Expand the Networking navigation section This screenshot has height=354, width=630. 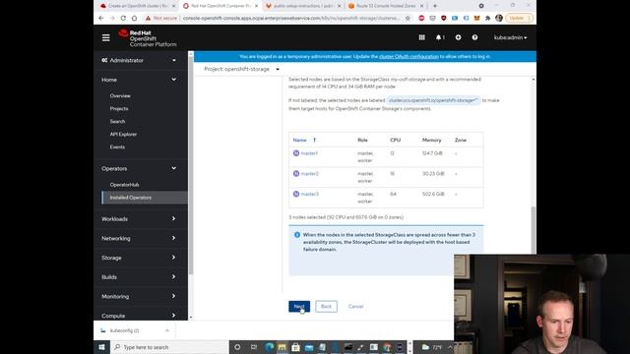coord(140,238)
